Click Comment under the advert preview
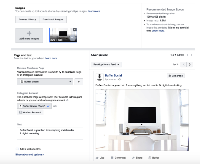Viewport: 200px width, 164px height. 118,158
